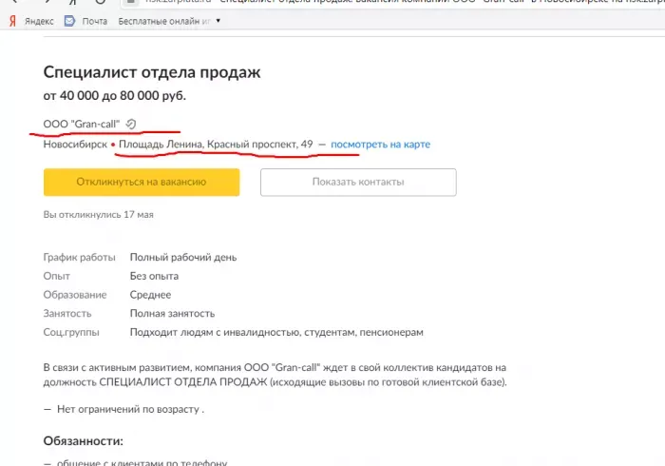Open the посмотреть на карте link
This screenshot has height=466, width=665.
point(380,145)
